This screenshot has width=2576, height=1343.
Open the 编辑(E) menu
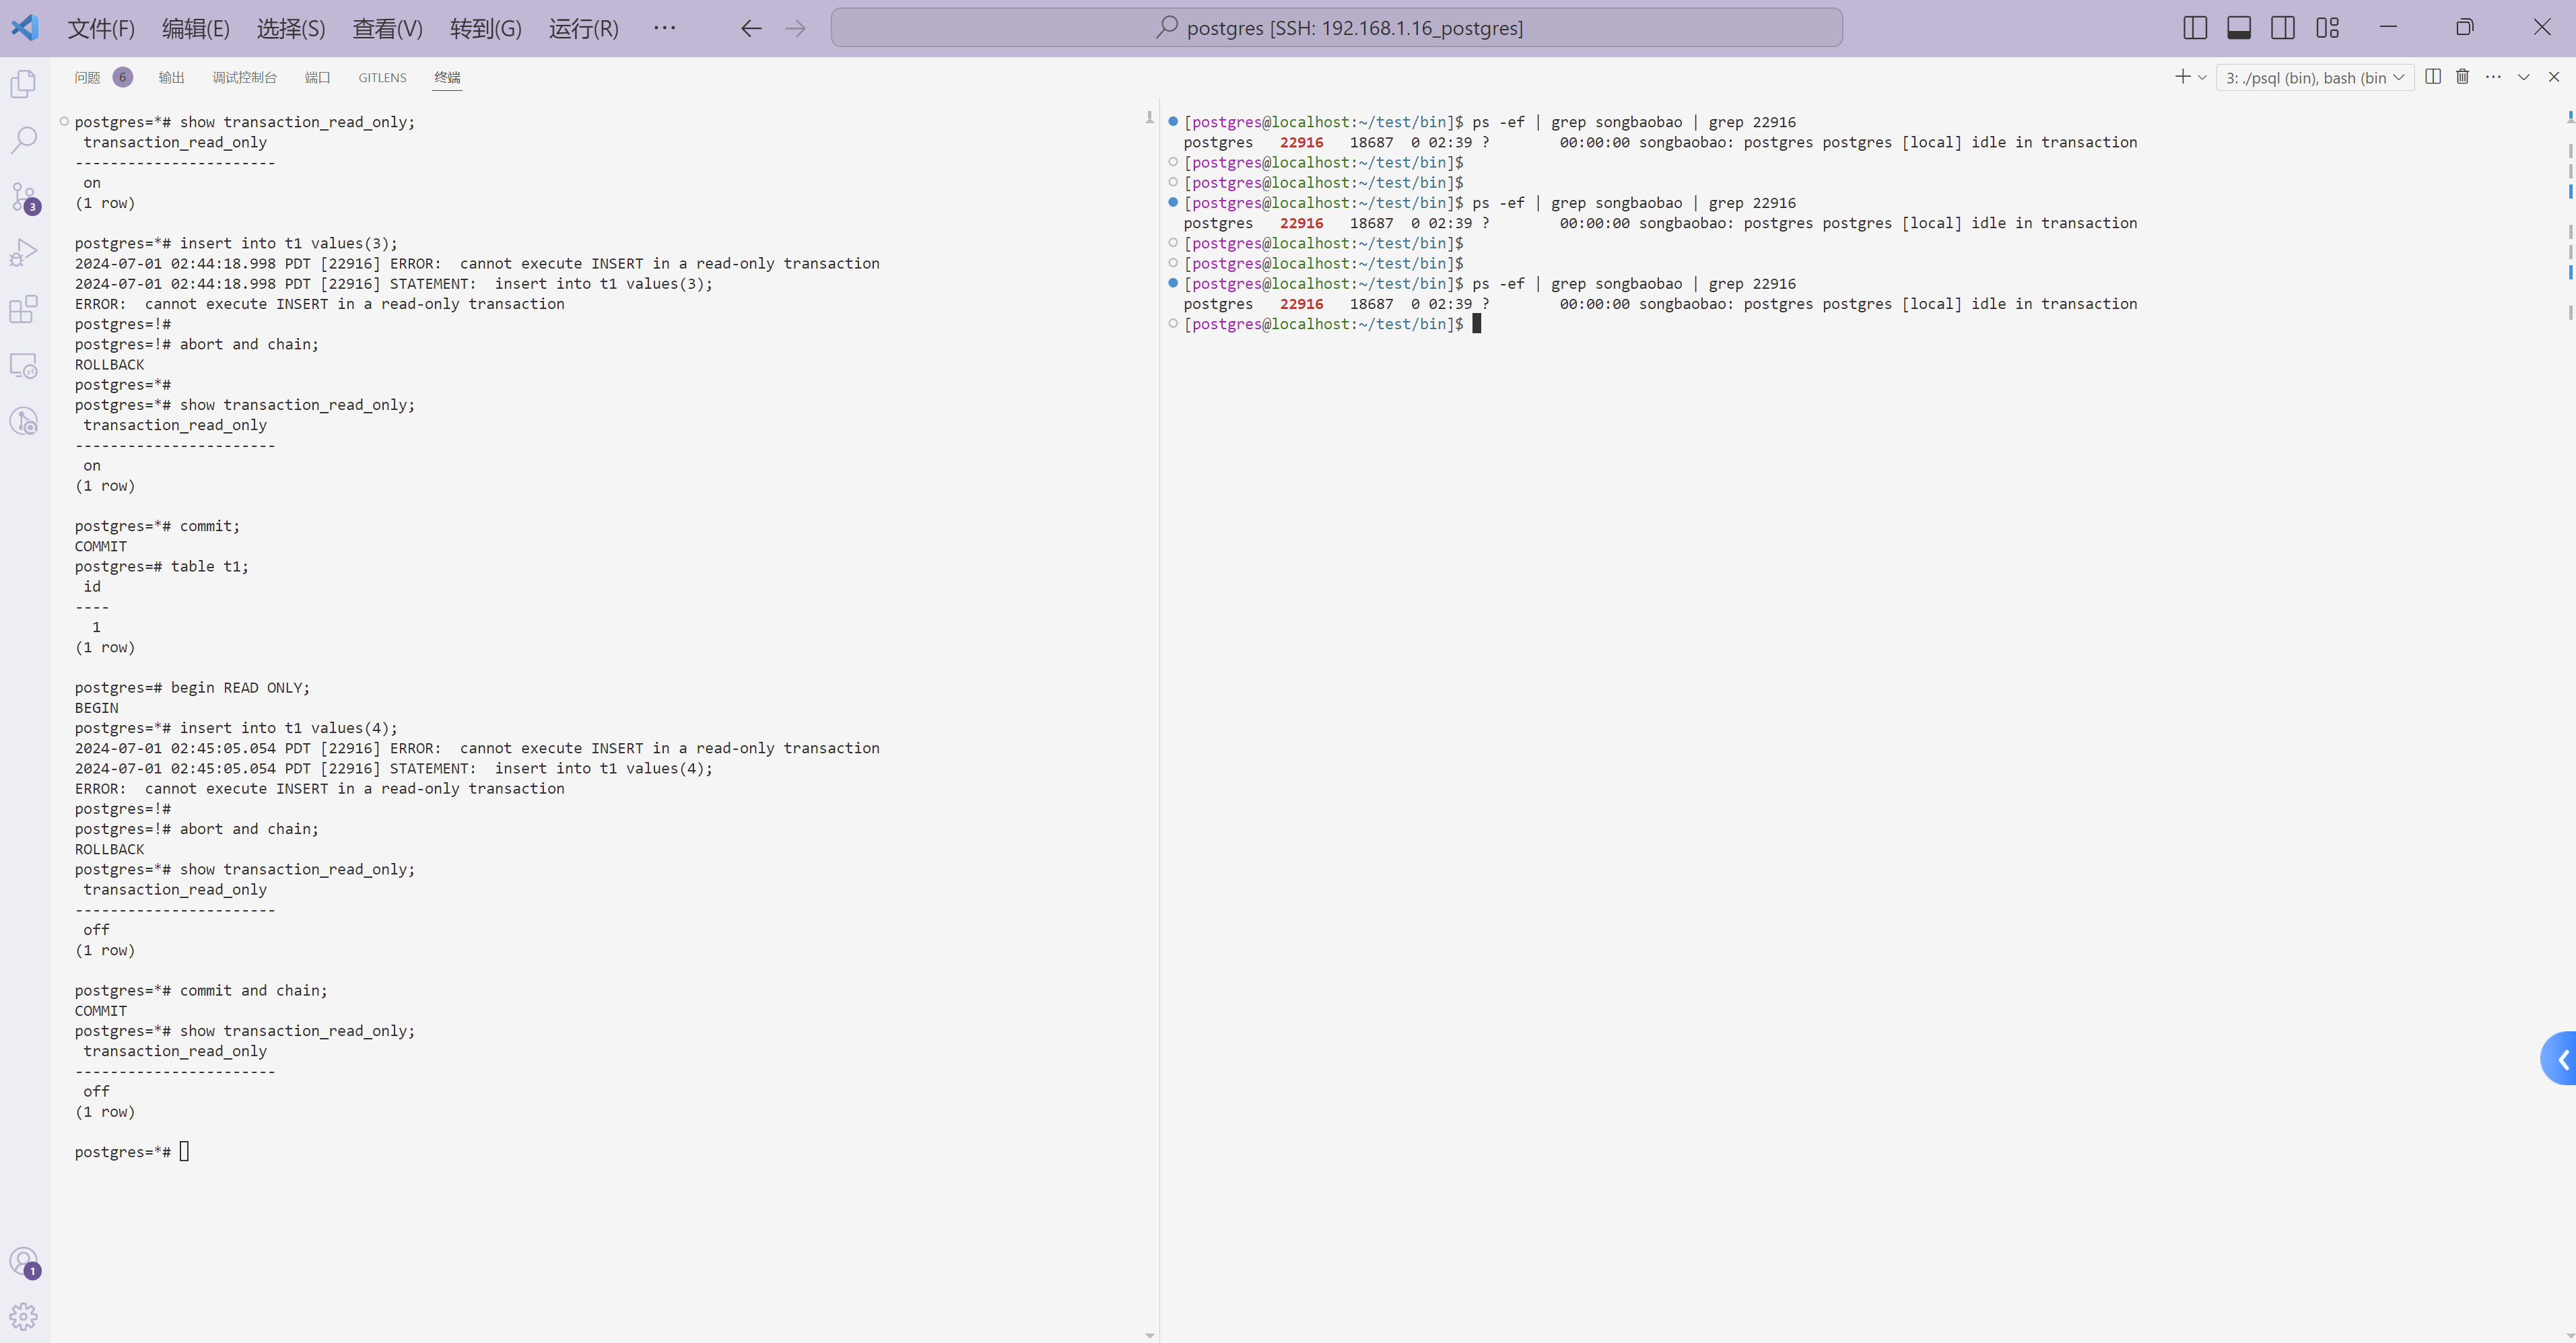tap(196, 28)
